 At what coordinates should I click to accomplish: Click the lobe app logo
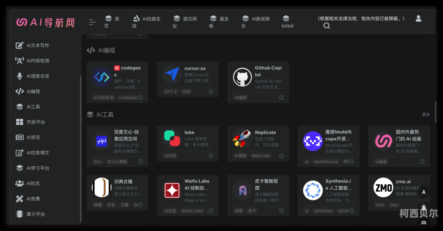pyautogui.click(x=172, y=138)
